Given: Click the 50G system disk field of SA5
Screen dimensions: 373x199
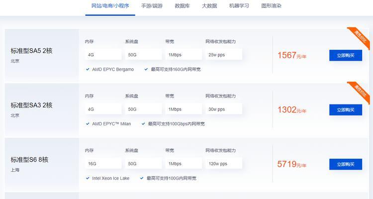Looking at the screenshot, I should [x=143, y=55].
